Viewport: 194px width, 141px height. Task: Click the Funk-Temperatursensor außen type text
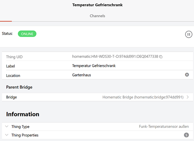(x=164, y=127)
